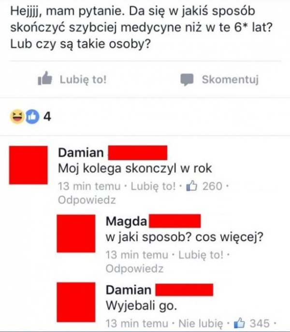Reply to Magda's comment via Odpowiedz
This screenshot has width=290, height=332.
click(134, 268)
